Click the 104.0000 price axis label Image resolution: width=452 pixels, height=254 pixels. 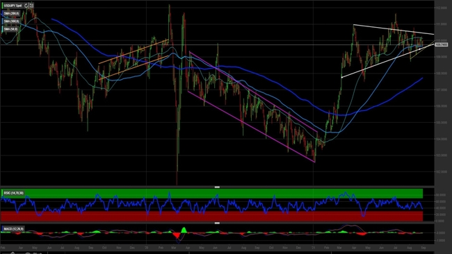pos(442,139)
